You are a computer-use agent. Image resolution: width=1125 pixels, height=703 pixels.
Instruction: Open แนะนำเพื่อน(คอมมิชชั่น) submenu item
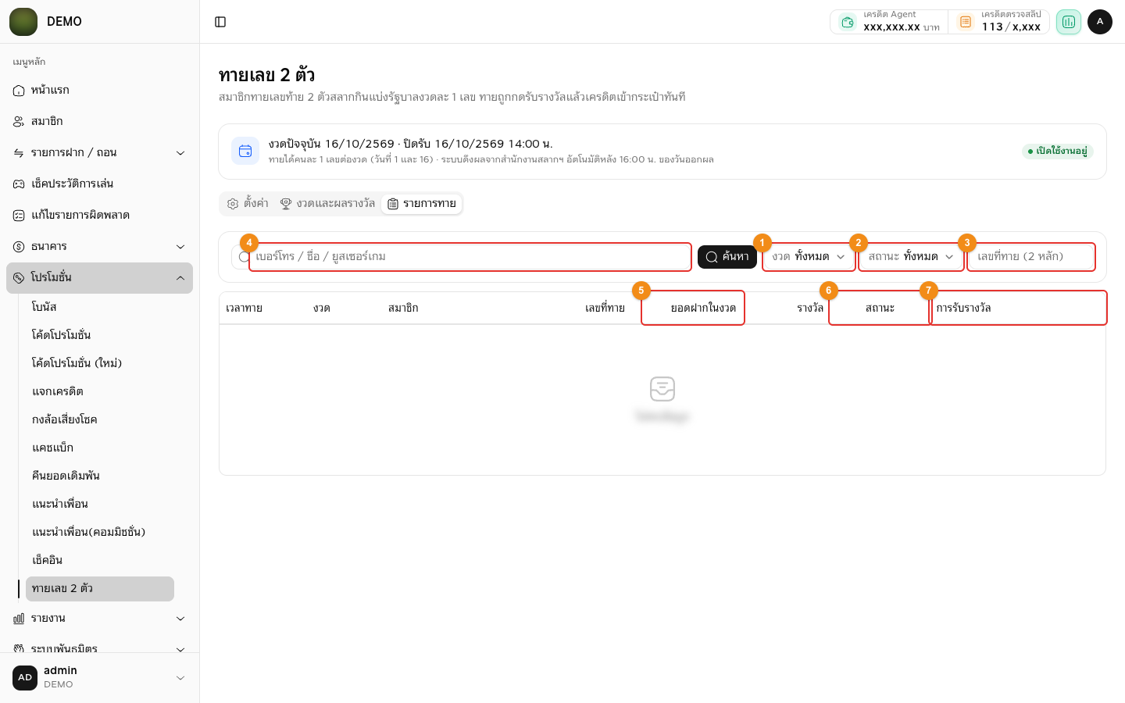100,532
